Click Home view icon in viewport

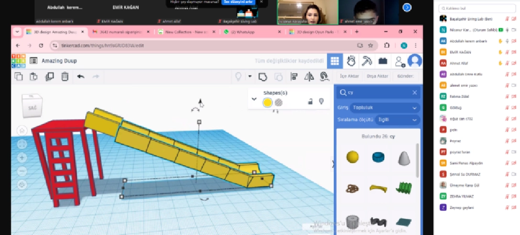point(22,130)
